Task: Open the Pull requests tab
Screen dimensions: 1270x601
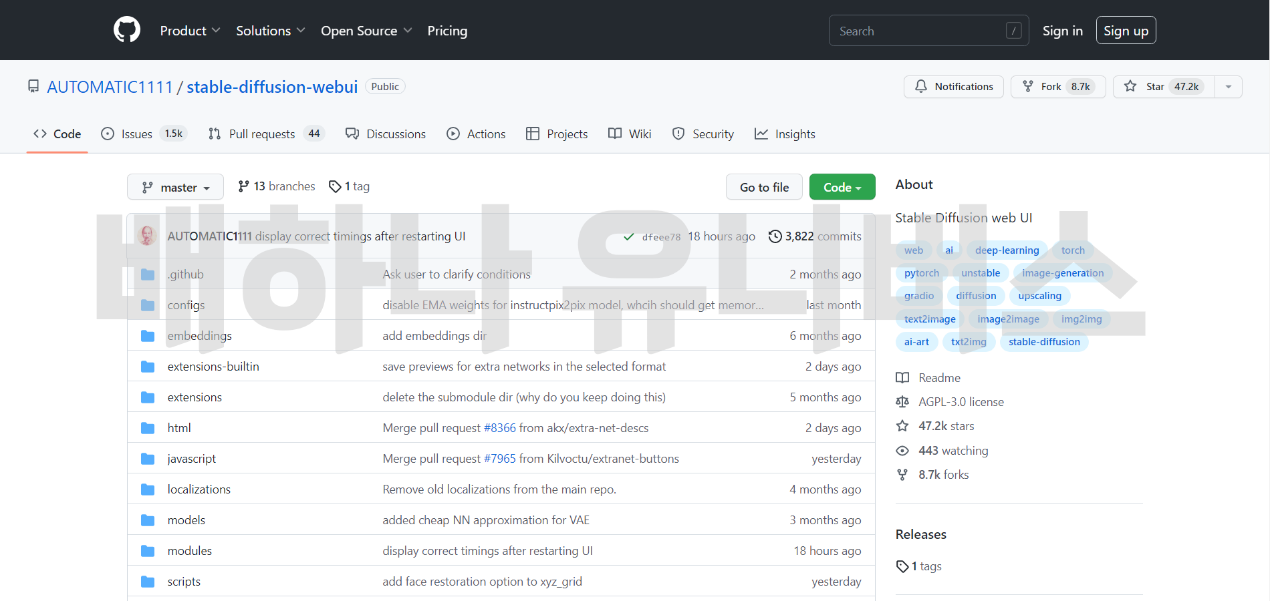Action: coord(266,134)
